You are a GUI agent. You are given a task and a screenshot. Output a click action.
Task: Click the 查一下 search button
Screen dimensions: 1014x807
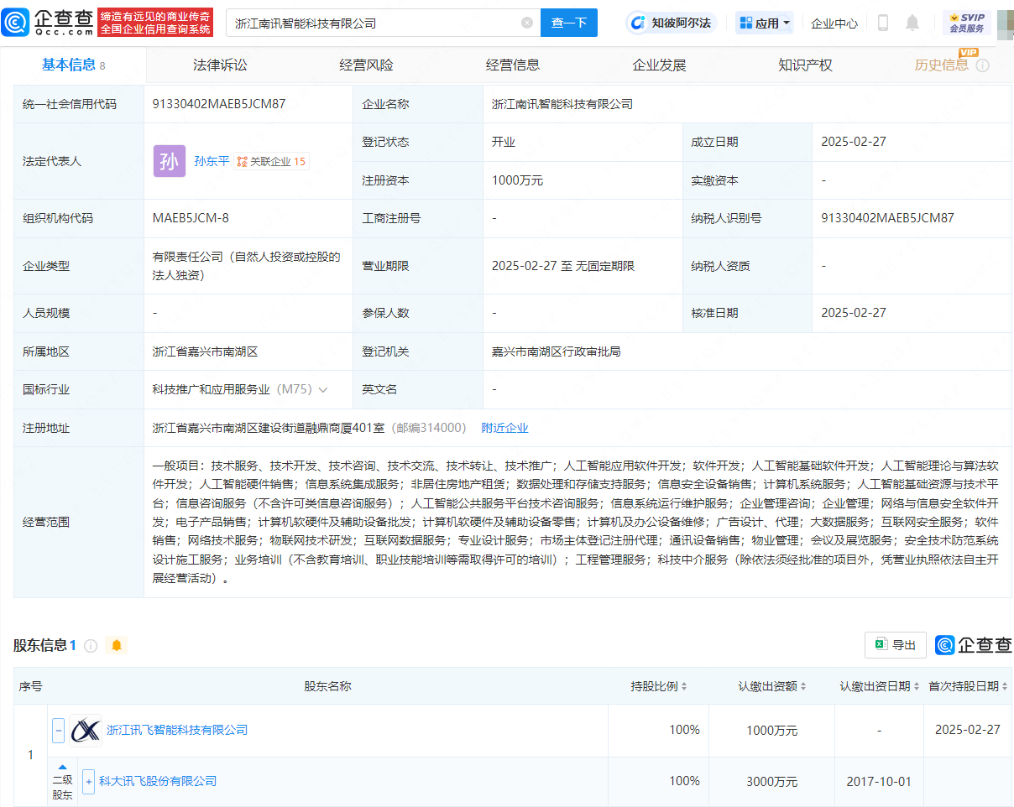click(568, 23)
